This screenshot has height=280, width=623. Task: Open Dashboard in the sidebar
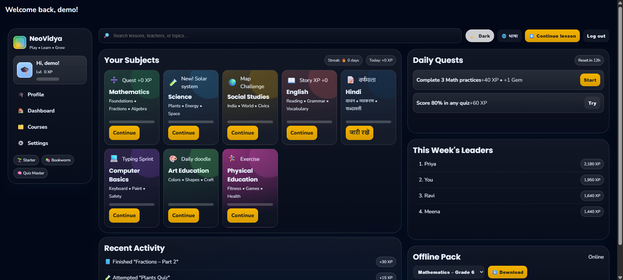(41, 111)
